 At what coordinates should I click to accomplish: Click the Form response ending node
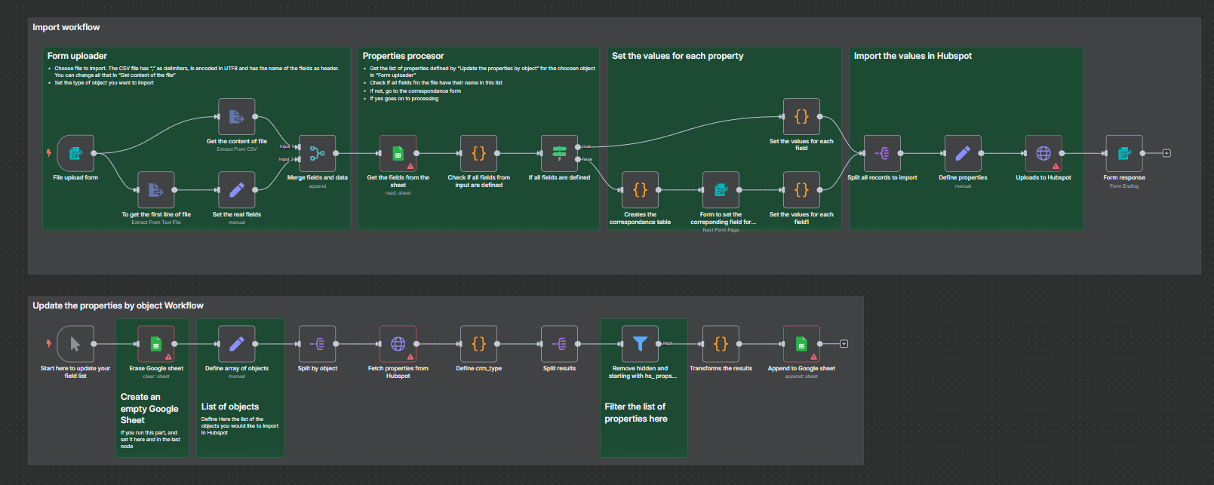[x=1124, y=153]
